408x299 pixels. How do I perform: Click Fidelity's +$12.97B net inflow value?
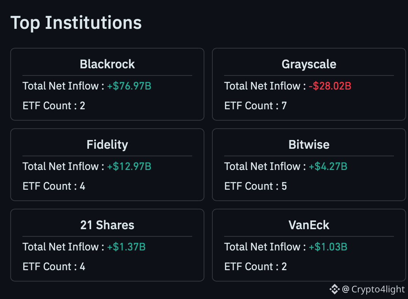click(x=129, y=167)
